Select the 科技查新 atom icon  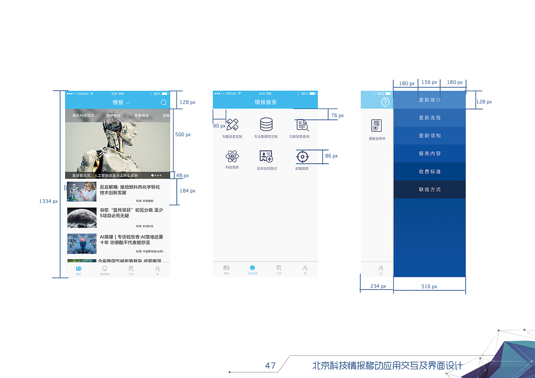click(232, 157)
